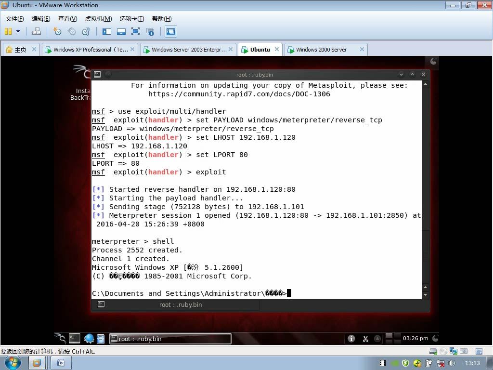
Task: Open the power options dropdown arrow beside pause
Action: coord(18,31)
